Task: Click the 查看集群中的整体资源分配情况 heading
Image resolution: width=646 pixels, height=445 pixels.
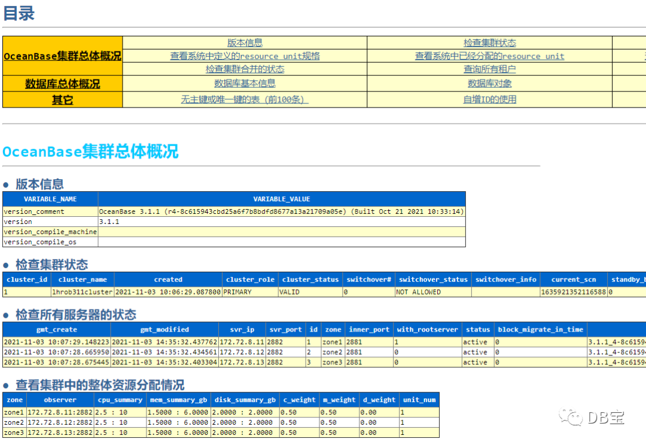Action: [x=100, y=385]
